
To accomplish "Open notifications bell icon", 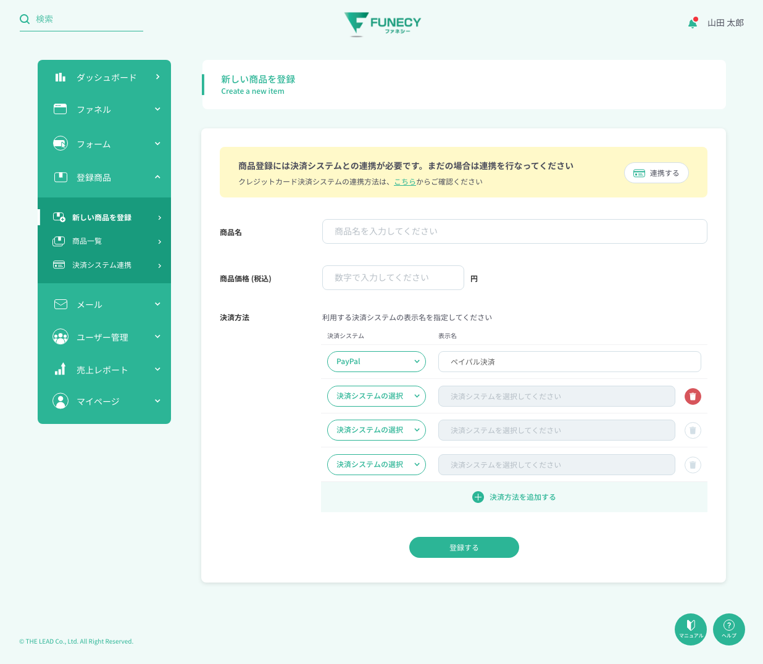I will (693, 23).
